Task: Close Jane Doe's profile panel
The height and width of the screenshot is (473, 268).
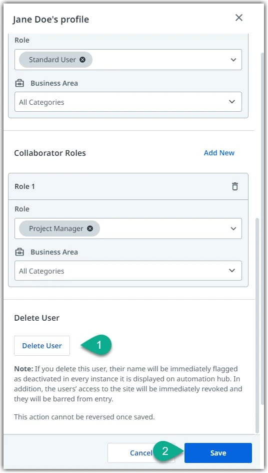Action: click(239, 18)
